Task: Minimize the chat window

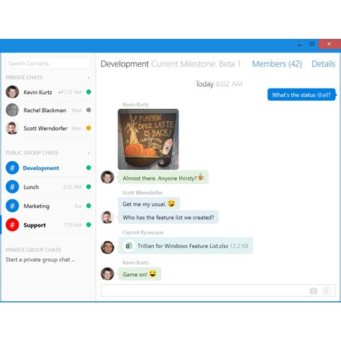Action: pyautogui.click(x=299, y=44)
